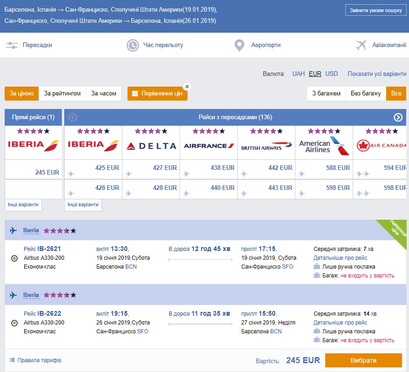
Task: Click the Delta airline logo
Action: pos(151,146)
